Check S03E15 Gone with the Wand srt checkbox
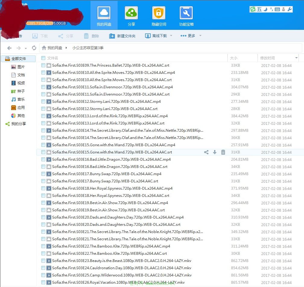The width and height of the screenshot is (304, 287). coord(43,152)
